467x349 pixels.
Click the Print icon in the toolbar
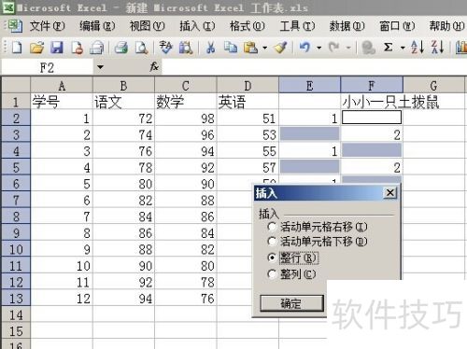(121, 48)
